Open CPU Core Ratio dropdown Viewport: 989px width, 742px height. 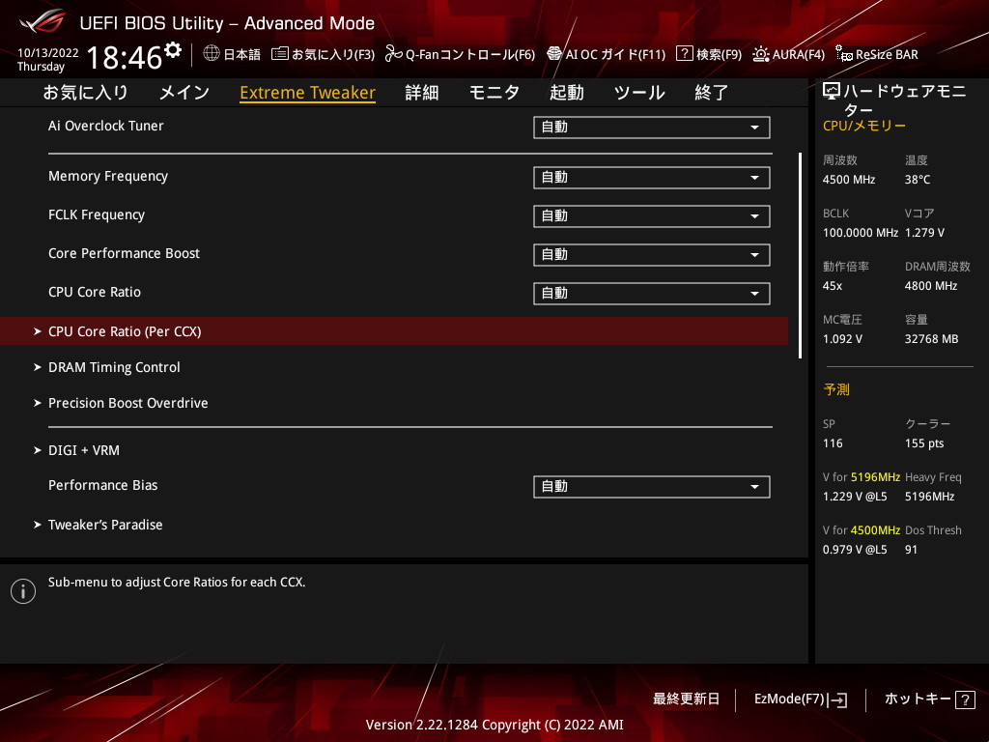tap(652, 294)
